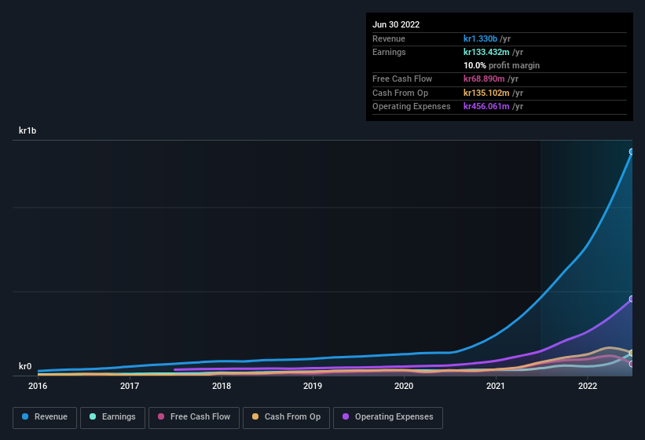The image size is (645, 440).
Task: Click the 2019 x-axis label
Action: coord(313,386)
